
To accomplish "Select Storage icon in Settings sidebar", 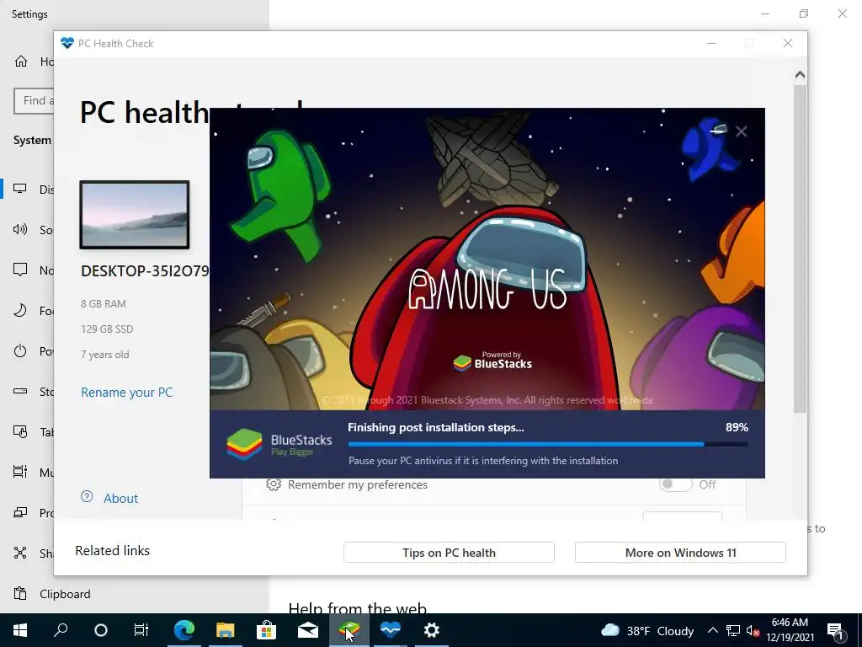I will pos(20,391).
